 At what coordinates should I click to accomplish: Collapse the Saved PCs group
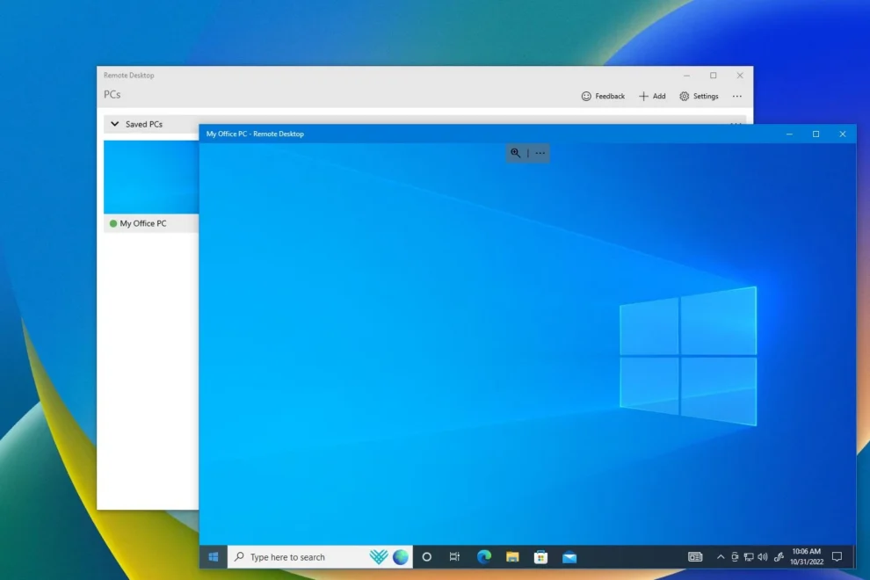(x=115, y=124)
